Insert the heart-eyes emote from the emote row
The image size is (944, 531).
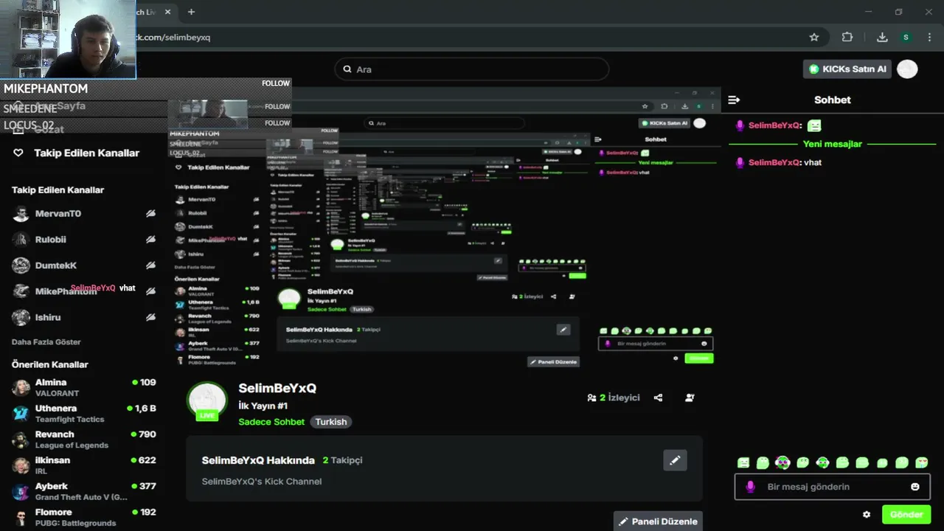coord(921,462)
